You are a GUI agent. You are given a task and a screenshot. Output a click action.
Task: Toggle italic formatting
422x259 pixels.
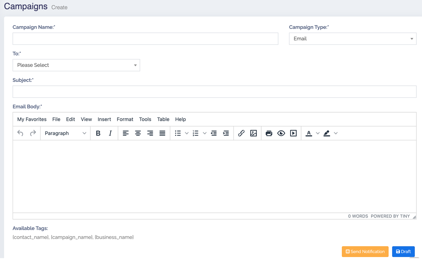[110, 133]
